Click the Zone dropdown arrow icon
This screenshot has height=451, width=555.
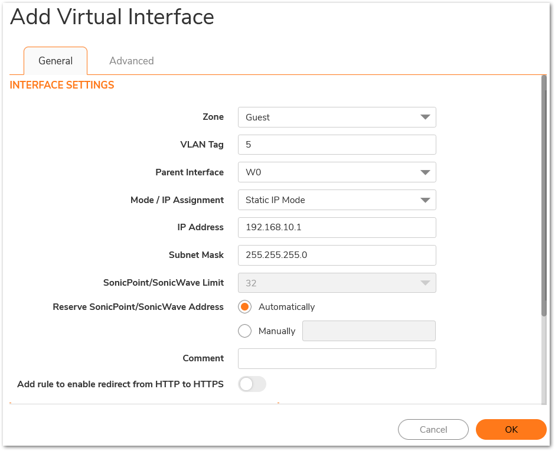coord(425,117)
